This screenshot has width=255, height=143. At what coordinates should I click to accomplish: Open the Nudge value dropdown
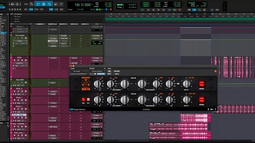tap(135, 7)
